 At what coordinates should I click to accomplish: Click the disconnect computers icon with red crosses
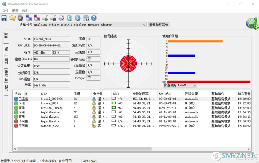point(37,18)
